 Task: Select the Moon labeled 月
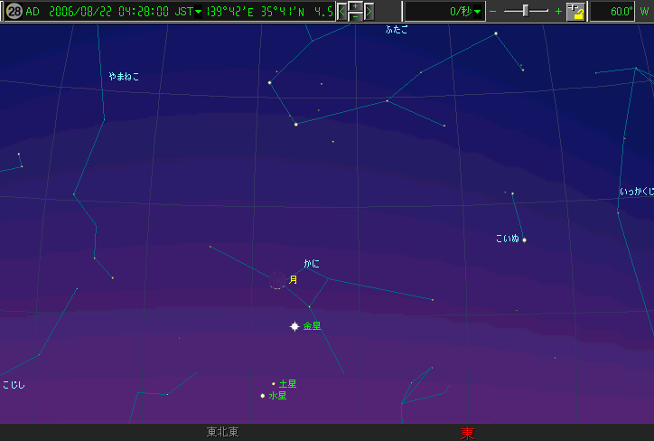tap(278, 280)
